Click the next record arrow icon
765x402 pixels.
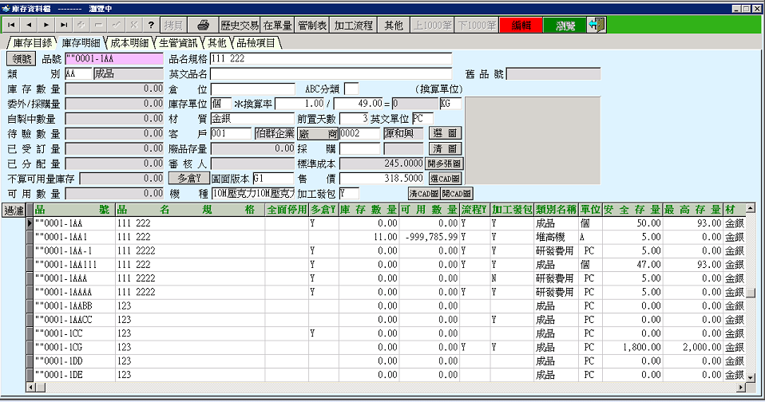coord(47,25)
